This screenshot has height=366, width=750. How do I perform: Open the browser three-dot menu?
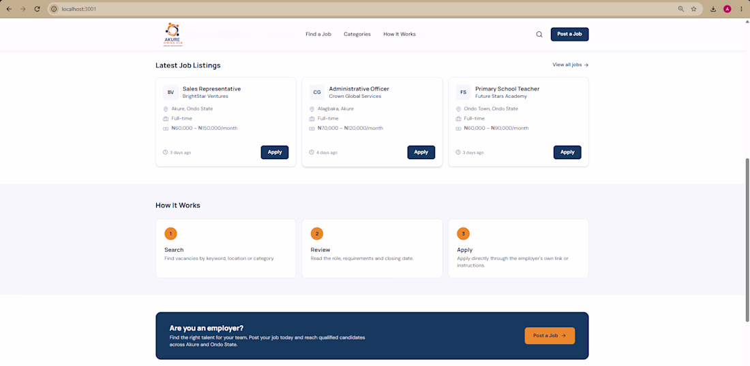[741, 9]
